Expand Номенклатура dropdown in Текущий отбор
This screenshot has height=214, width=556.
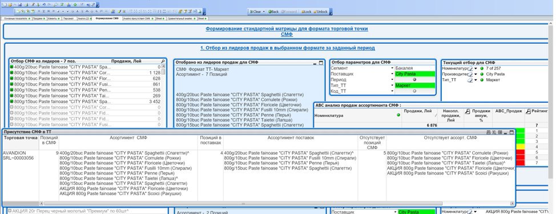pos(476,68)
